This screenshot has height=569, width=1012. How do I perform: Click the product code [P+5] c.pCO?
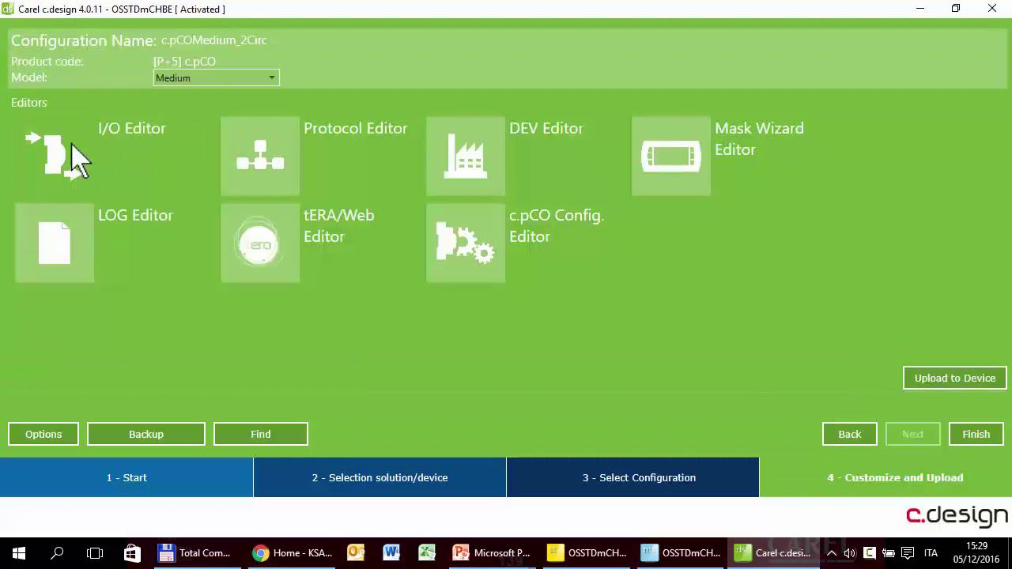pos(184,62)
